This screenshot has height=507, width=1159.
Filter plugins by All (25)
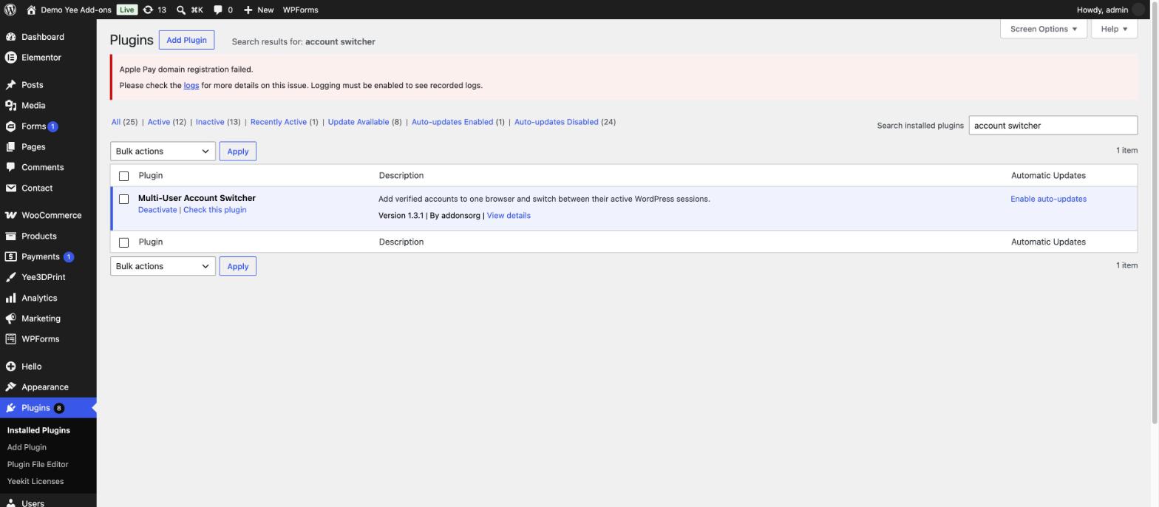tap(124, 122)
